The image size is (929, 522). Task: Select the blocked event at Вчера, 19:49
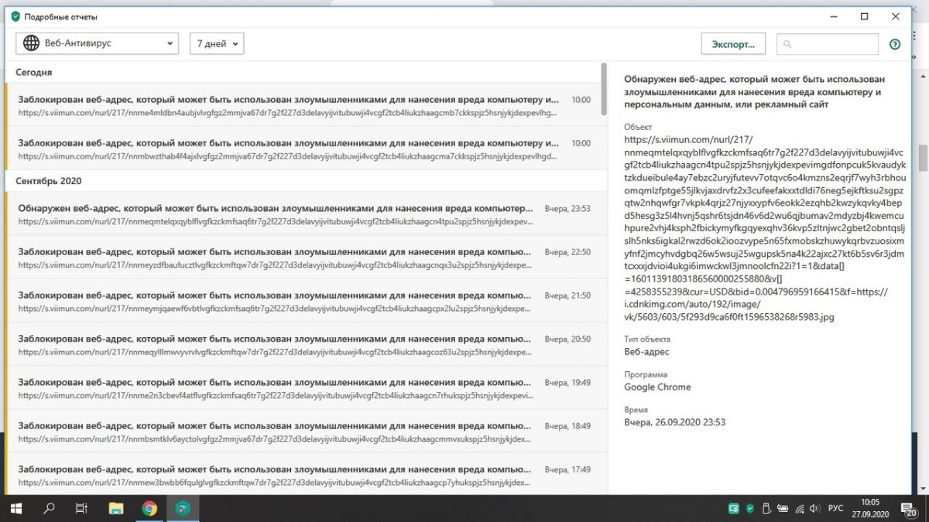[x=304, y=387]
